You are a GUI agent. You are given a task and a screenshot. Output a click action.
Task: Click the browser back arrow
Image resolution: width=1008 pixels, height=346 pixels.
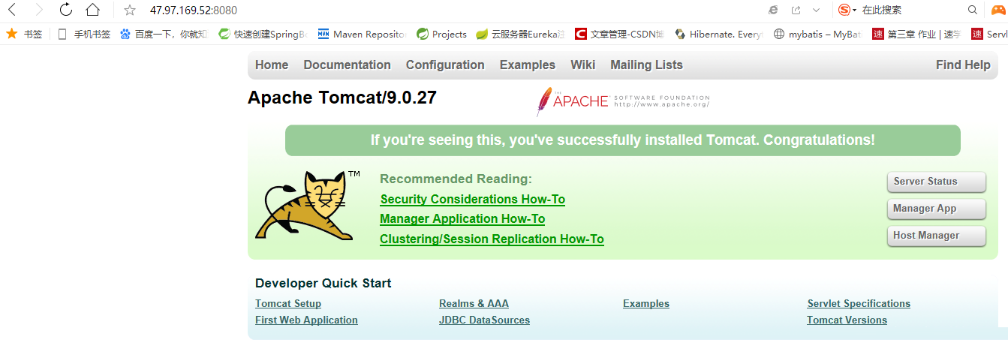(x=13, y=10)
